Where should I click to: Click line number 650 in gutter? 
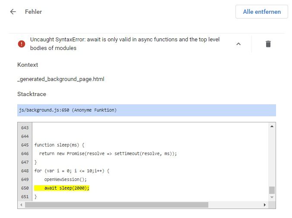pyautogui.click(x=25, y=188)
